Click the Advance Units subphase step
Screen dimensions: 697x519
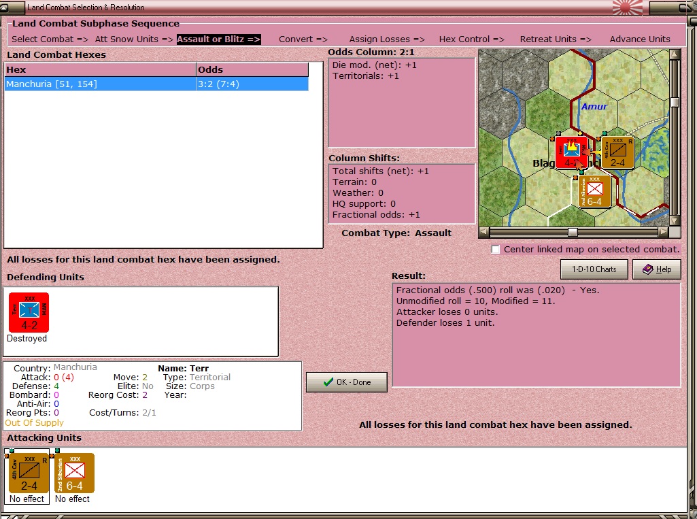coord(640,39)
